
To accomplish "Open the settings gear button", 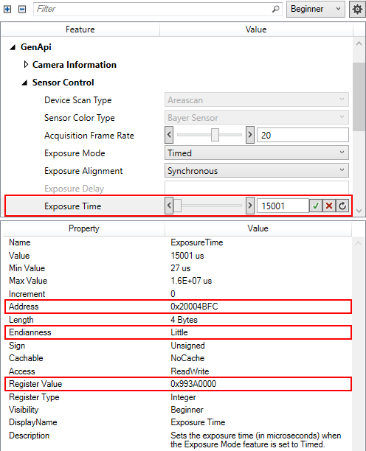I will click(x=357, y=9).
